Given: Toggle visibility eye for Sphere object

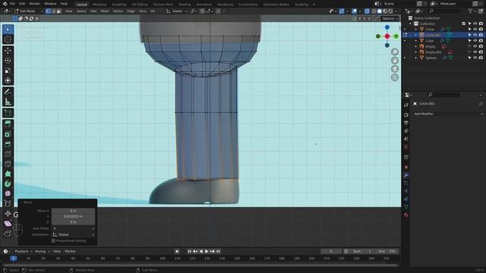Looking at the screenshot, I should coord(475,58).
